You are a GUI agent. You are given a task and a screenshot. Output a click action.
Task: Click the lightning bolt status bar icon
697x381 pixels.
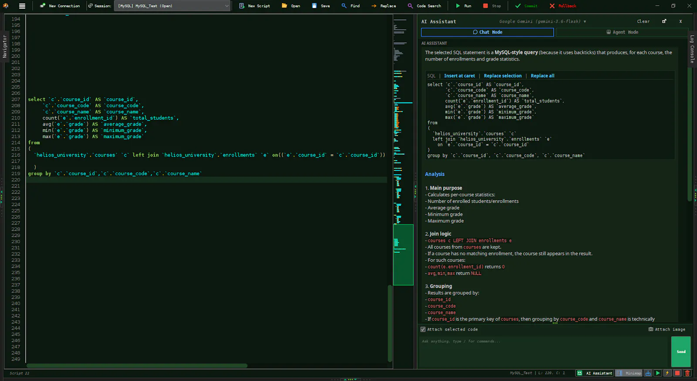(667, 373)
